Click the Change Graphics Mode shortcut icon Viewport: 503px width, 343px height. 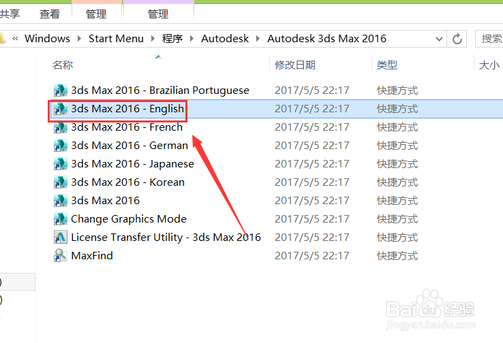tap(60, 218)
